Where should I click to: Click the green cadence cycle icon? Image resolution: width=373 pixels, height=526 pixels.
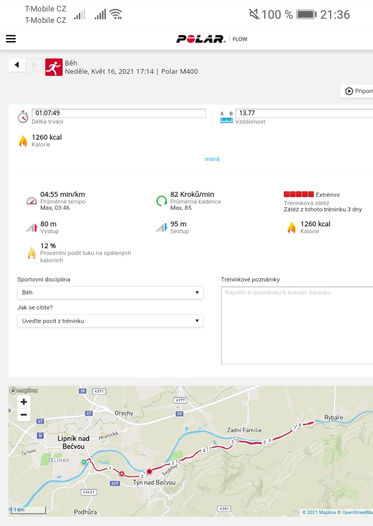point(162,200)
